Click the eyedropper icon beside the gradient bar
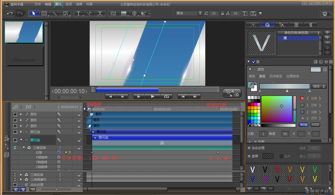 (251, 85)
